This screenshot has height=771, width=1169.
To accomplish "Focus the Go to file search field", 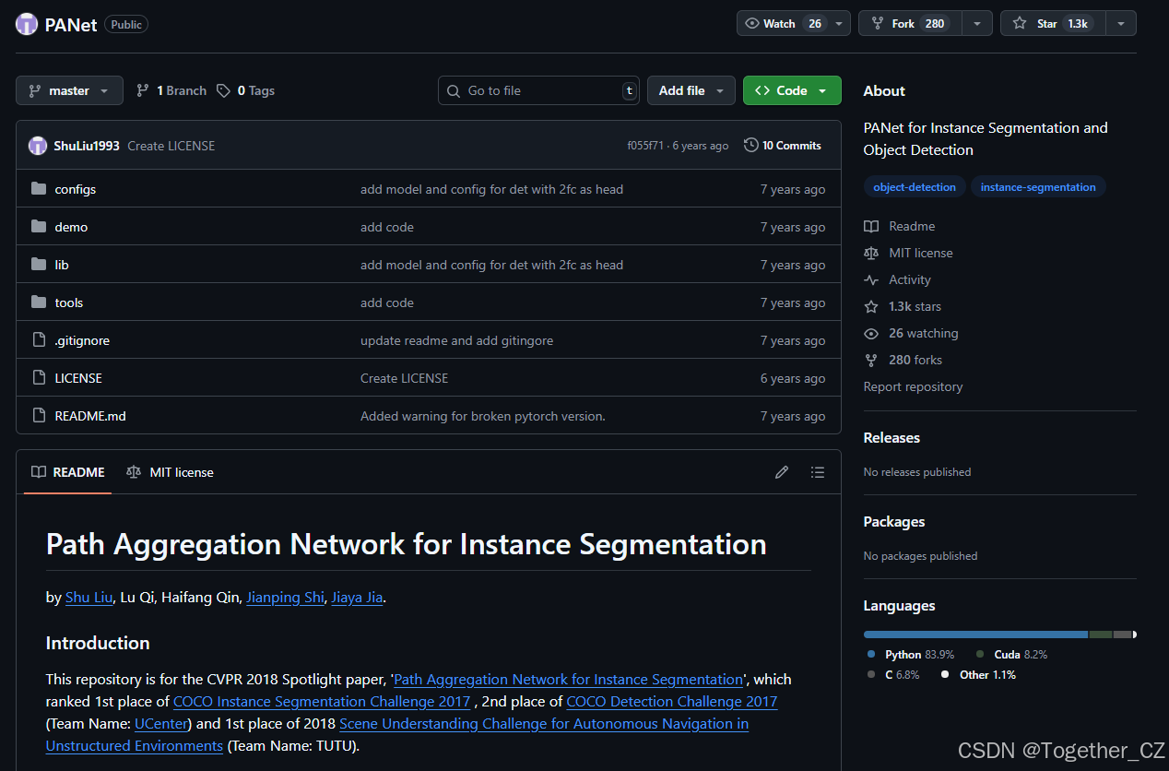I will [x=538, y=90].
